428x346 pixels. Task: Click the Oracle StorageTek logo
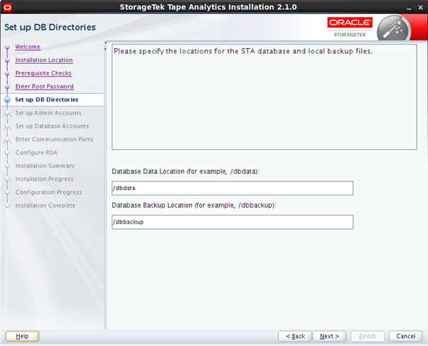pyautogui.click(x=350, y=28)
